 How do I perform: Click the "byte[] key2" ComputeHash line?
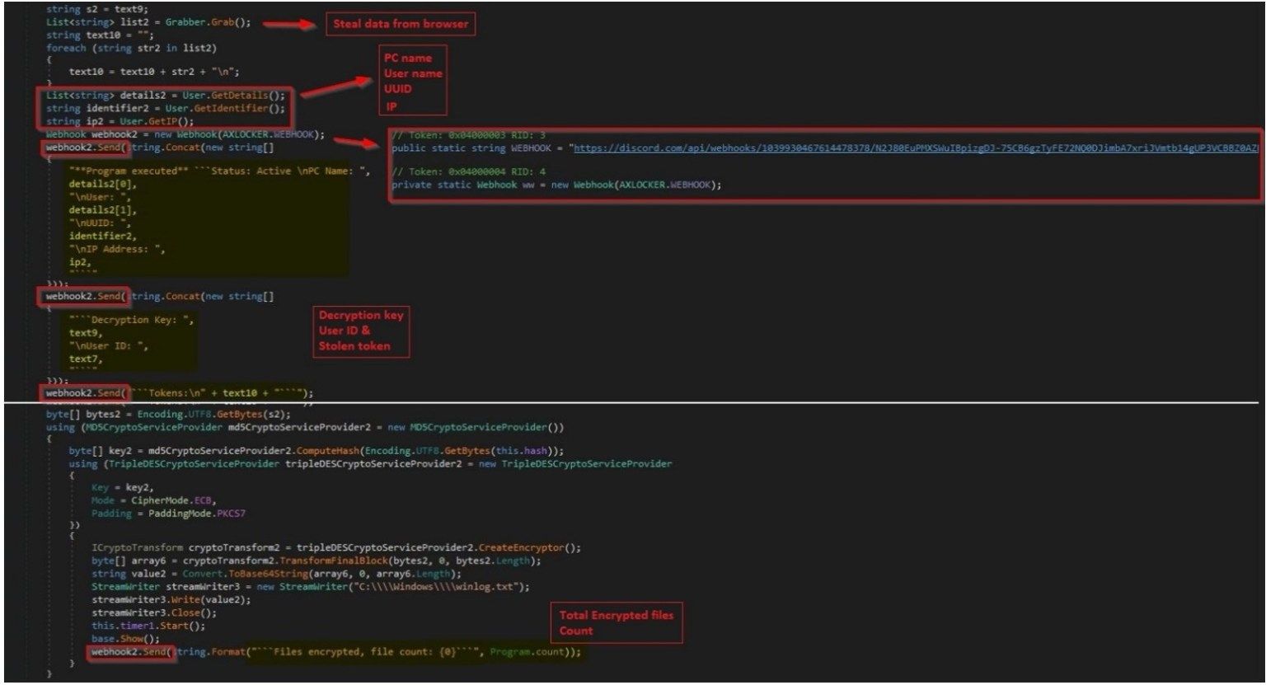pyautogui.click(x=317, y=451)
